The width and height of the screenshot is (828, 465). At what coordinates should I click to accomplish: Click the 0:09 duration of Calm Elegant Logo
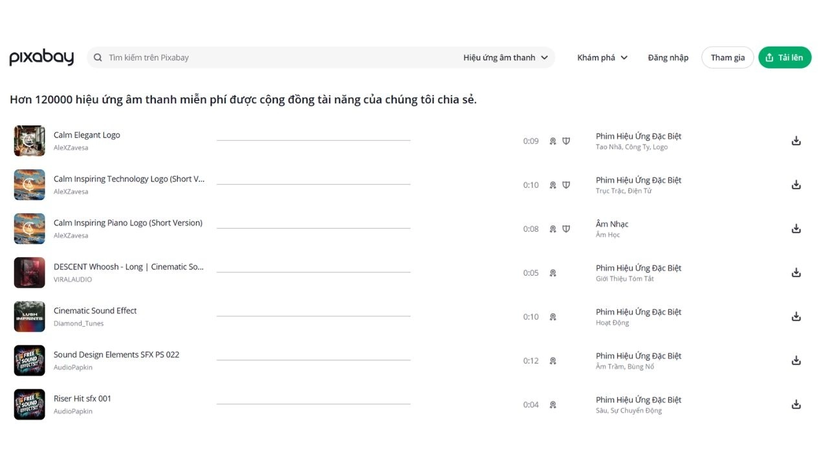tap(531, 141)
